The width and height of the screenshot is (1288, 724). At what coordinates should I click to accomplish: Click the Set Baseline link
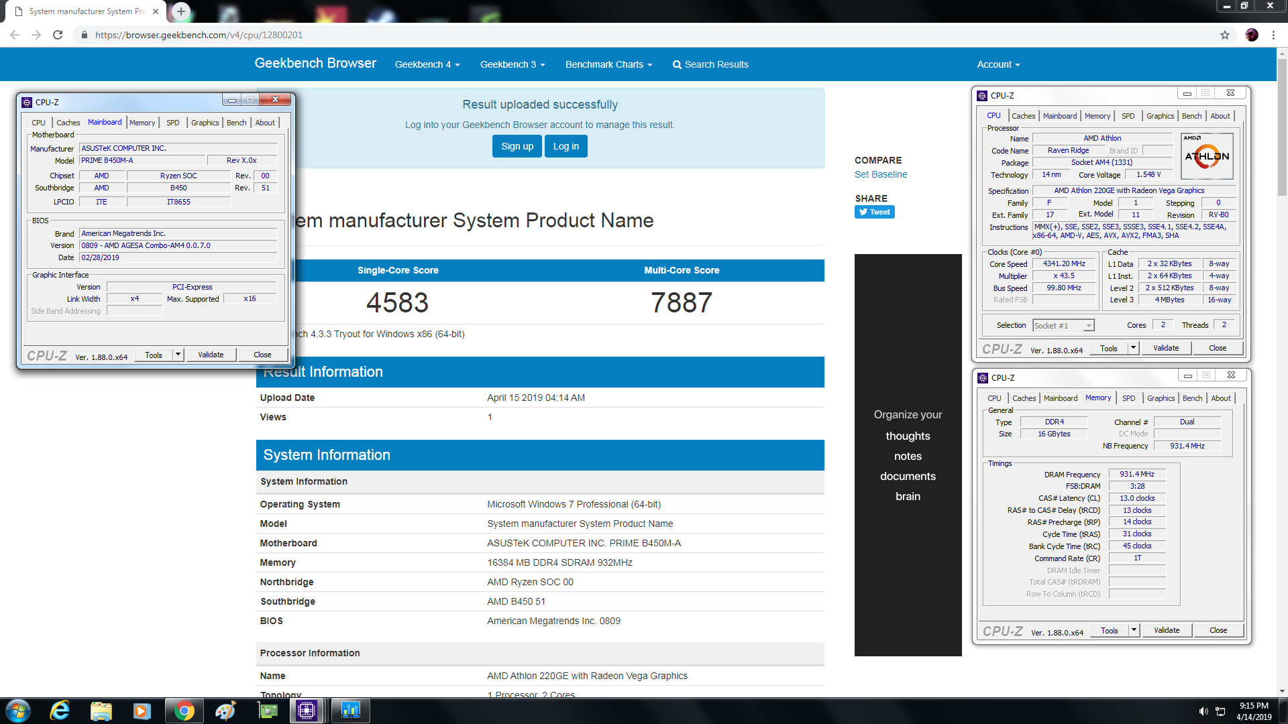(881, 174)
